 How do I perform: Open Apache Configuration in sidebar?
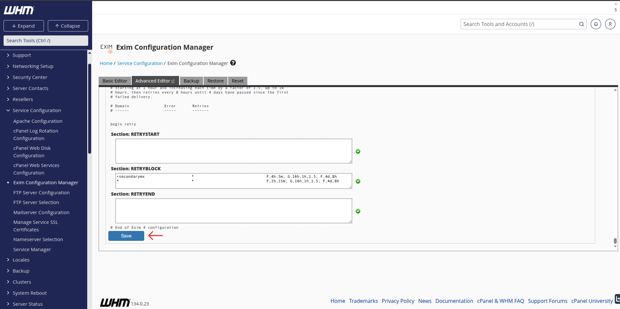pos(38,121)
